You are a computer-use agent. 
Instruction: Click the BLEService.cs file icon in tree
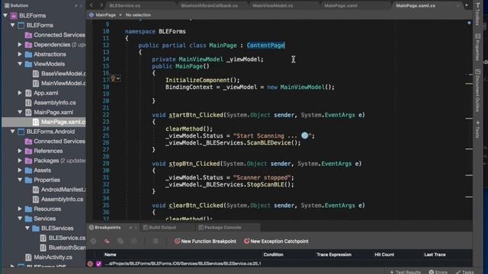pyautogui.click(x=43, y=238)
